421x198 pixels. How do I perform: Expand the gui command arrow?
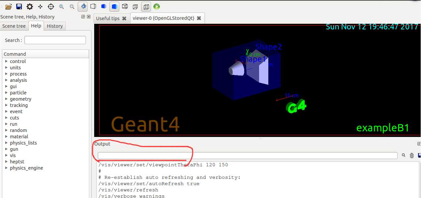tap(6, 86)
